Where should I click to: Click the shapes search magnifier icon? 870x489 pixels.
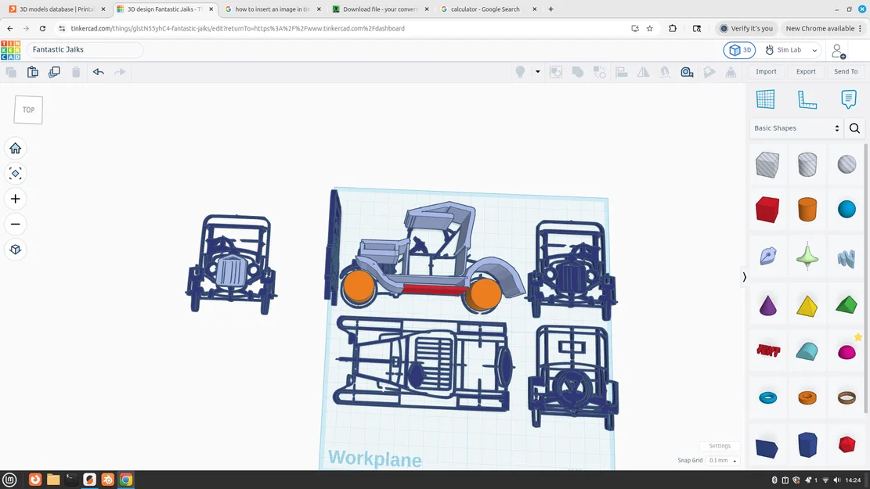point(854,128)
